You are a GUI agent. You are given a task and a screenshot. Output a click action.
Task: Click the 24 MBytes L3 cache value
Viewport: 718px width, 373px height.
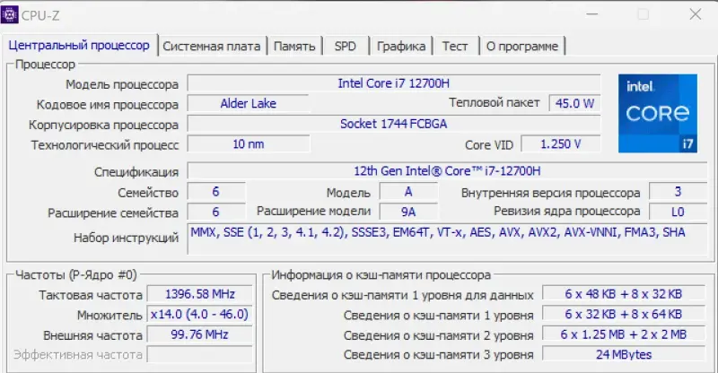point(624,355)
